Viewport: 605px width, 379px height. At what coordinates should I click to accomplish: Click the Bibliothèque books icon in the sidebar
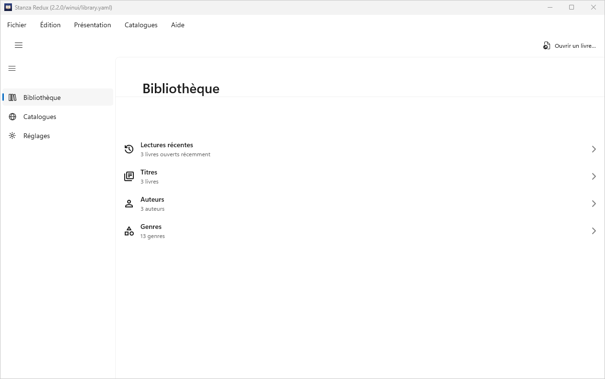[12, 97]
